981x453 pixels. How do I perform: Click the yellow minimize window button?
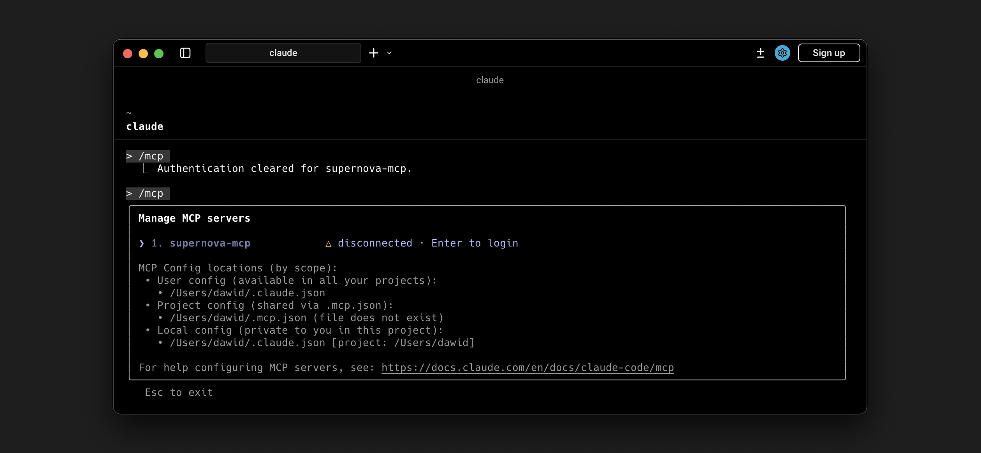[143, 54]
